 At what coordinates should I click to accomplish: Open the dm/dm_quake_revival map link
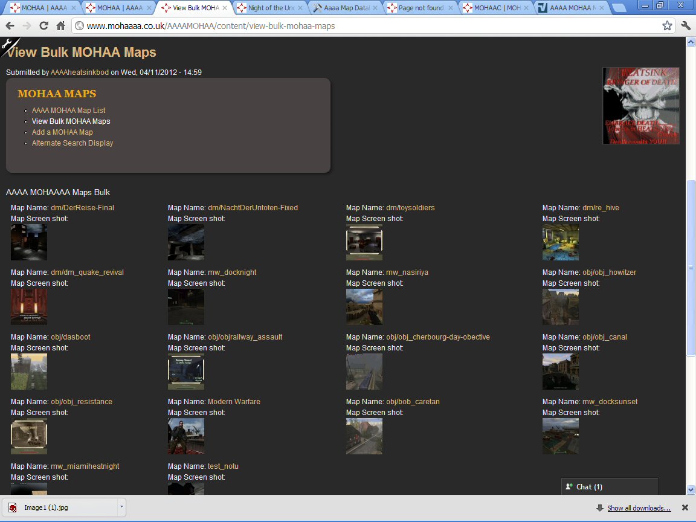(88, 272)
